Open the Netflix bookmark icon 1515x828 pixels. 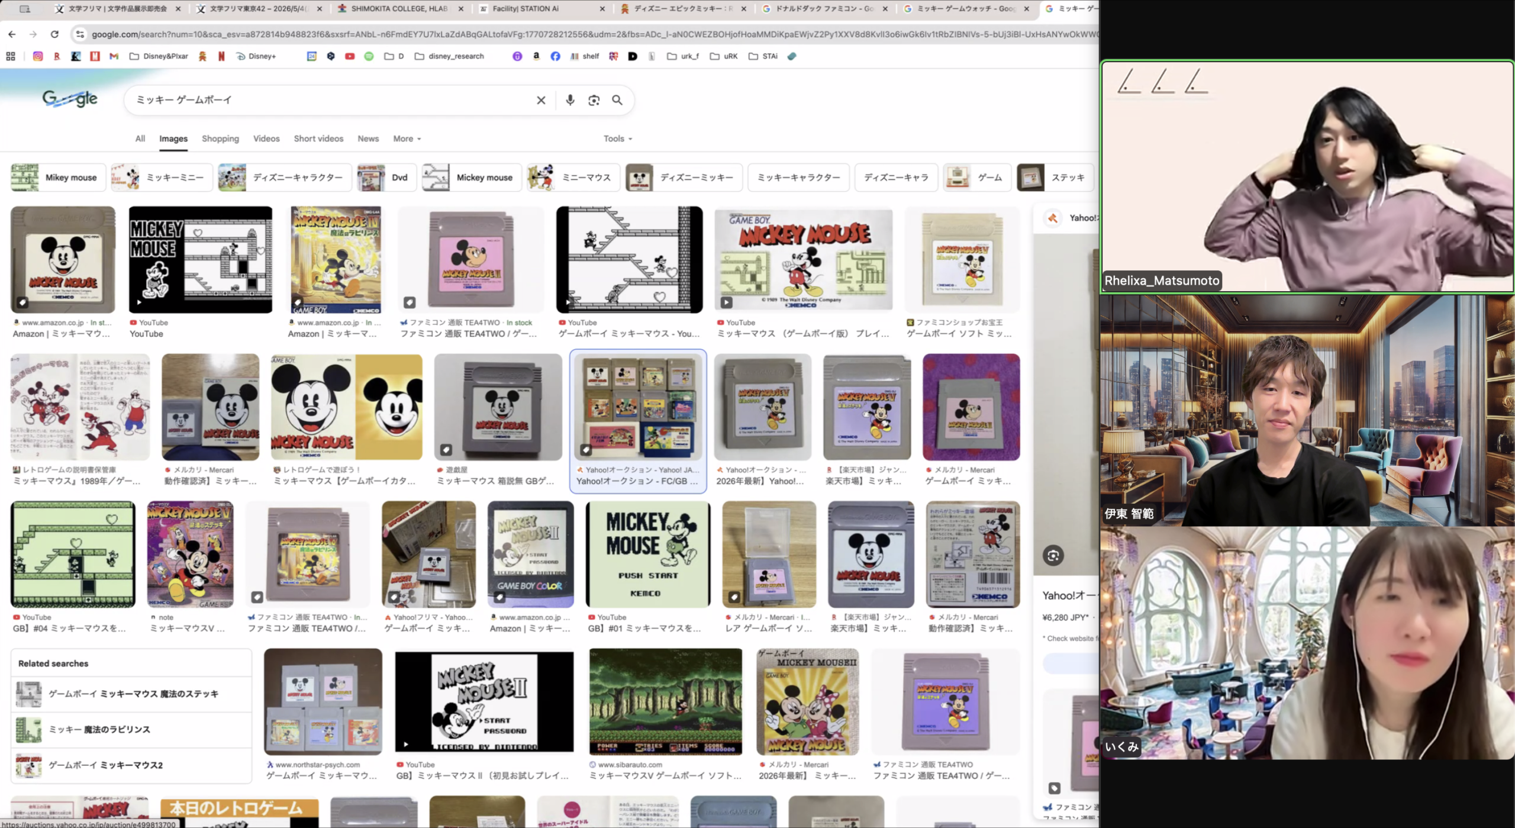pos(221,56)
